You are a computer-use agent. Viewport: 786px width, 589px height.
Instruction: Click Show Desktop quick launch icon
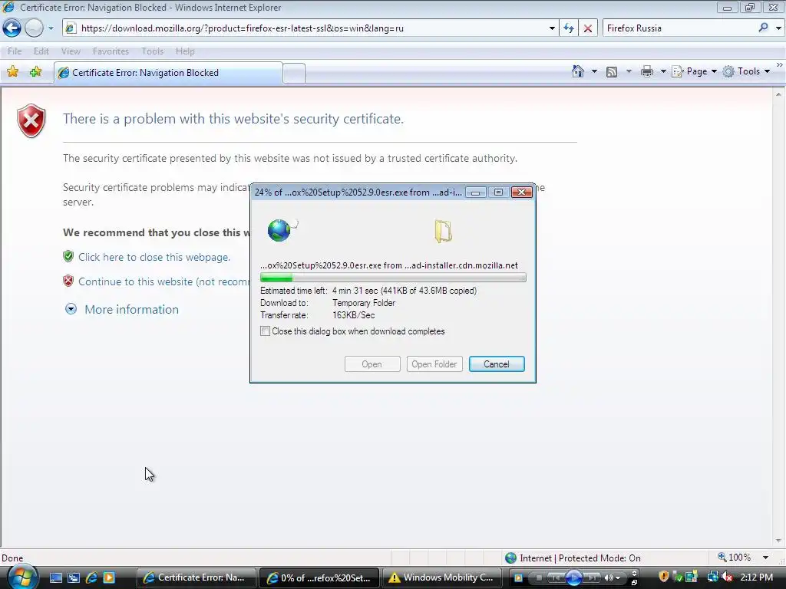coord(55,577)
